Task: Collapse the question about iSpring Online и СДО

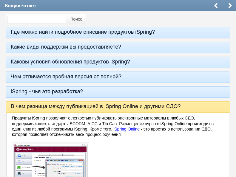Action: click(x=118, y=107)
